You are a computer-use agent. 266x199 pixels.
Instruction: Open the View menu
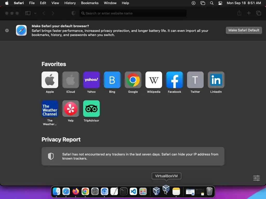pos(55,3)
